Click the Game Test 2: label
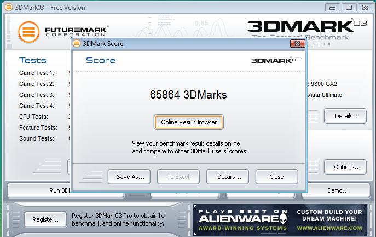Screen dimensions: 376x237 (37, 84)
